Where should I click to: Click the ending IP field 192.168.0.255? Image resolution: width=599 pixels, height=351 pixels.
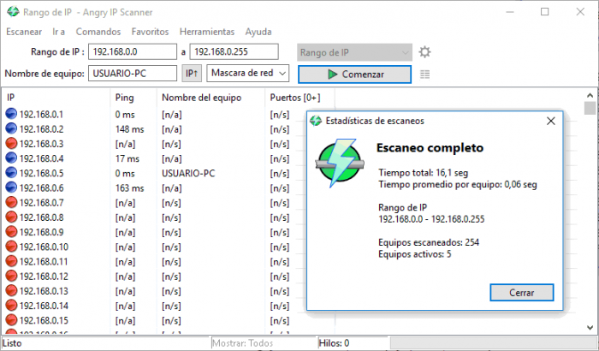click(234, 51)
